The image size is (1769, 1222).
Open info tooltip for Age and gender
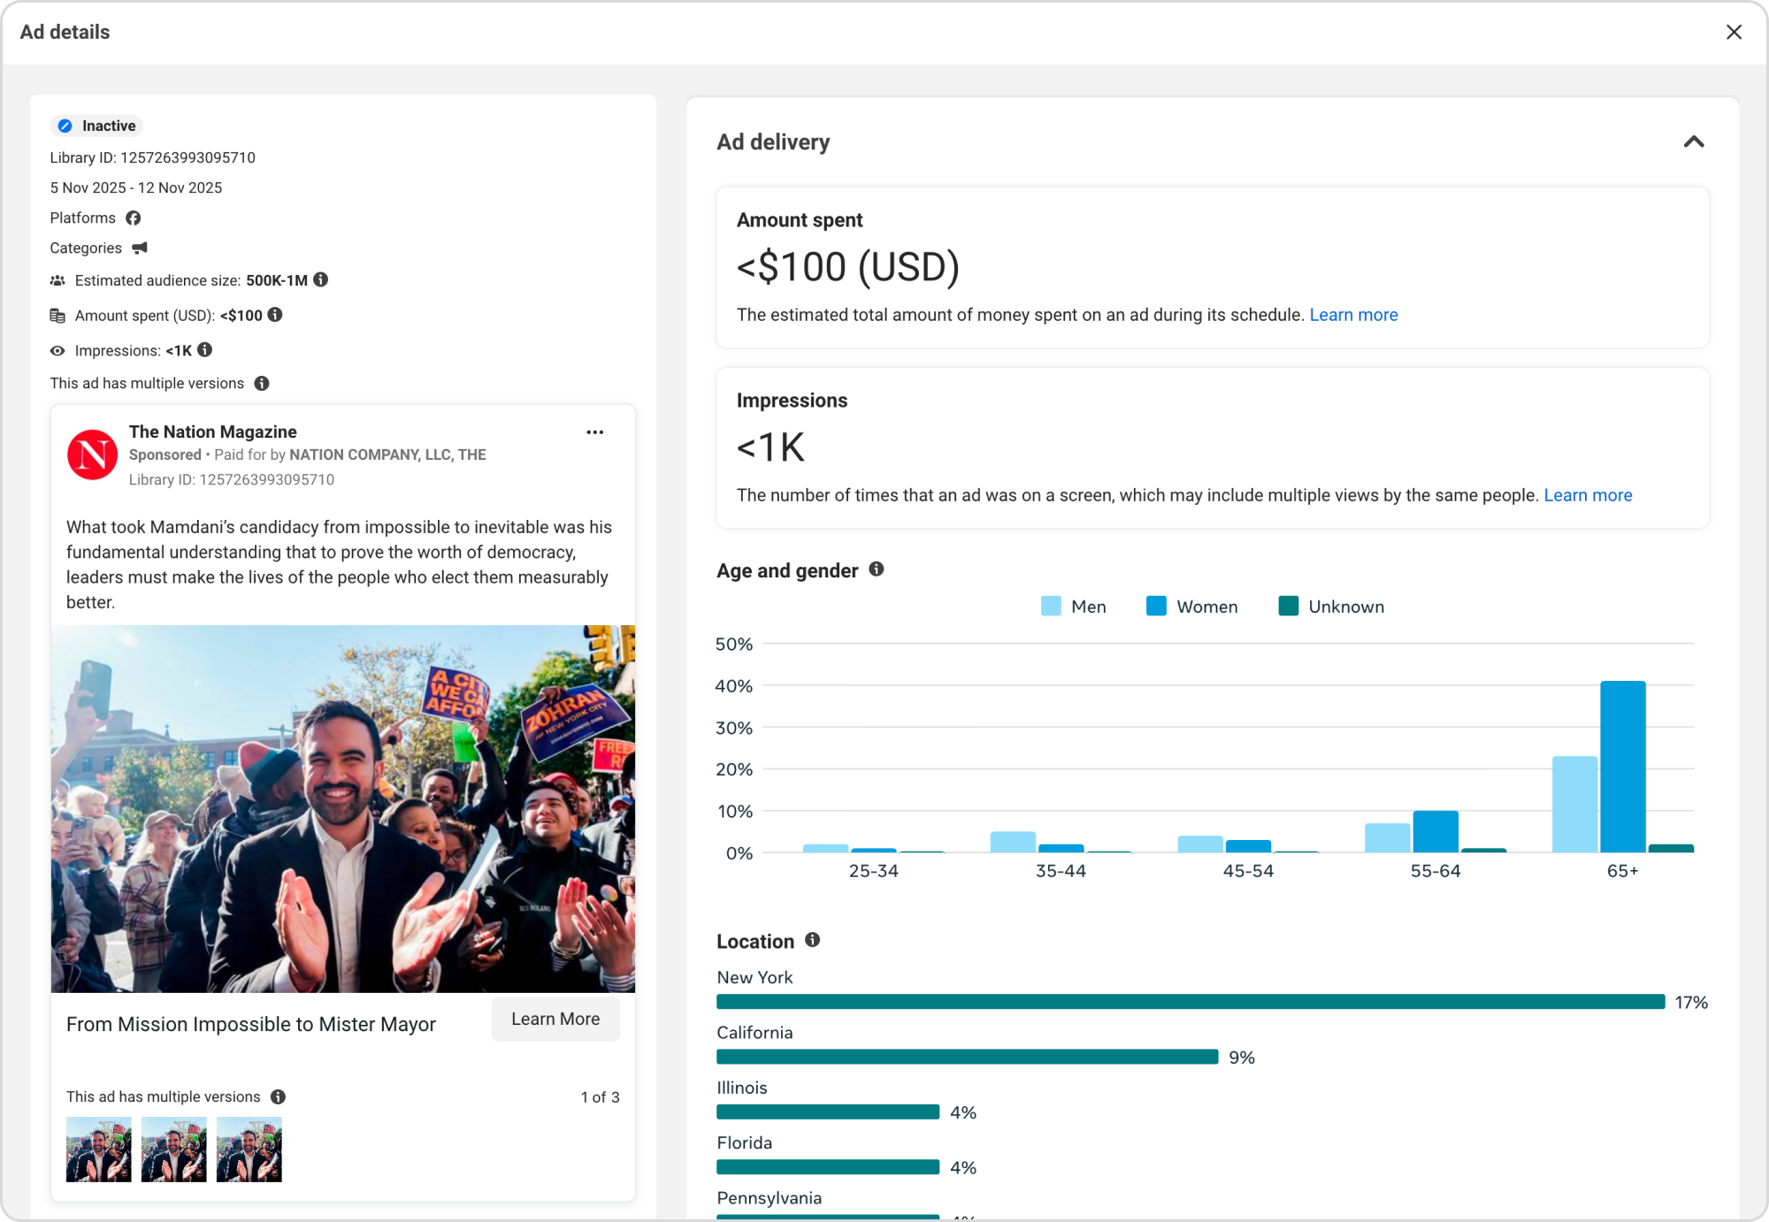pyautogui.click(x=876, y=569)
